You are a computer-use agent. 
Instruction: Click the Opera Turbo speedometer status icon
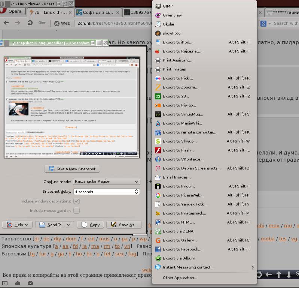coord(30,283)
